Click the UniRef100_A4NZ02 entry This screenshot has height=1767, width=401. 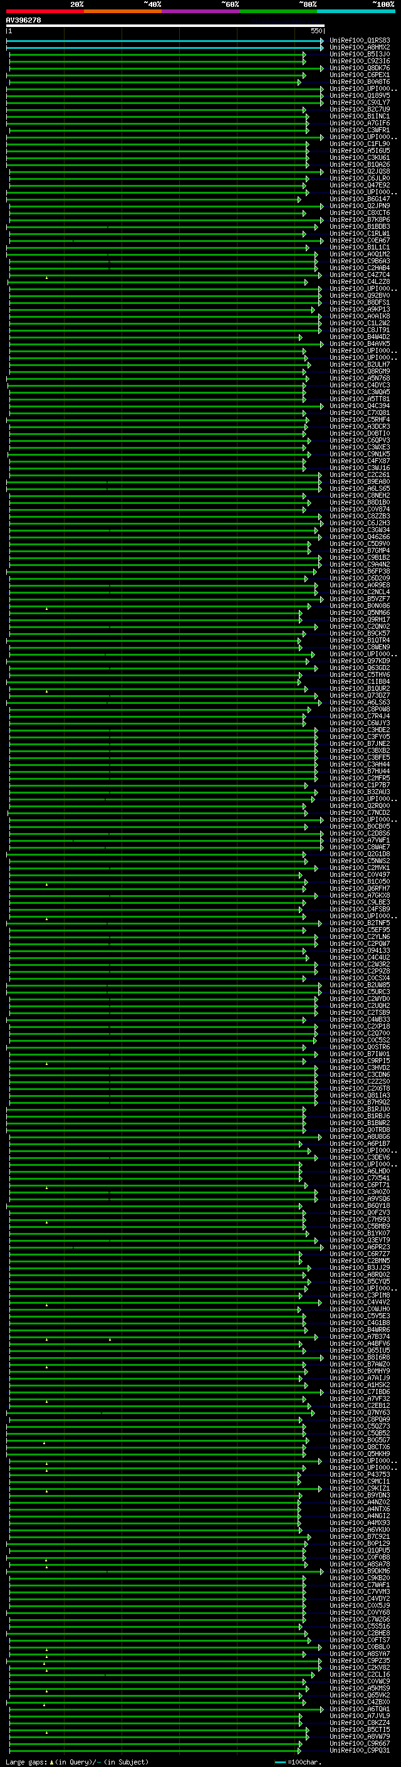(x=360, y=1501)
